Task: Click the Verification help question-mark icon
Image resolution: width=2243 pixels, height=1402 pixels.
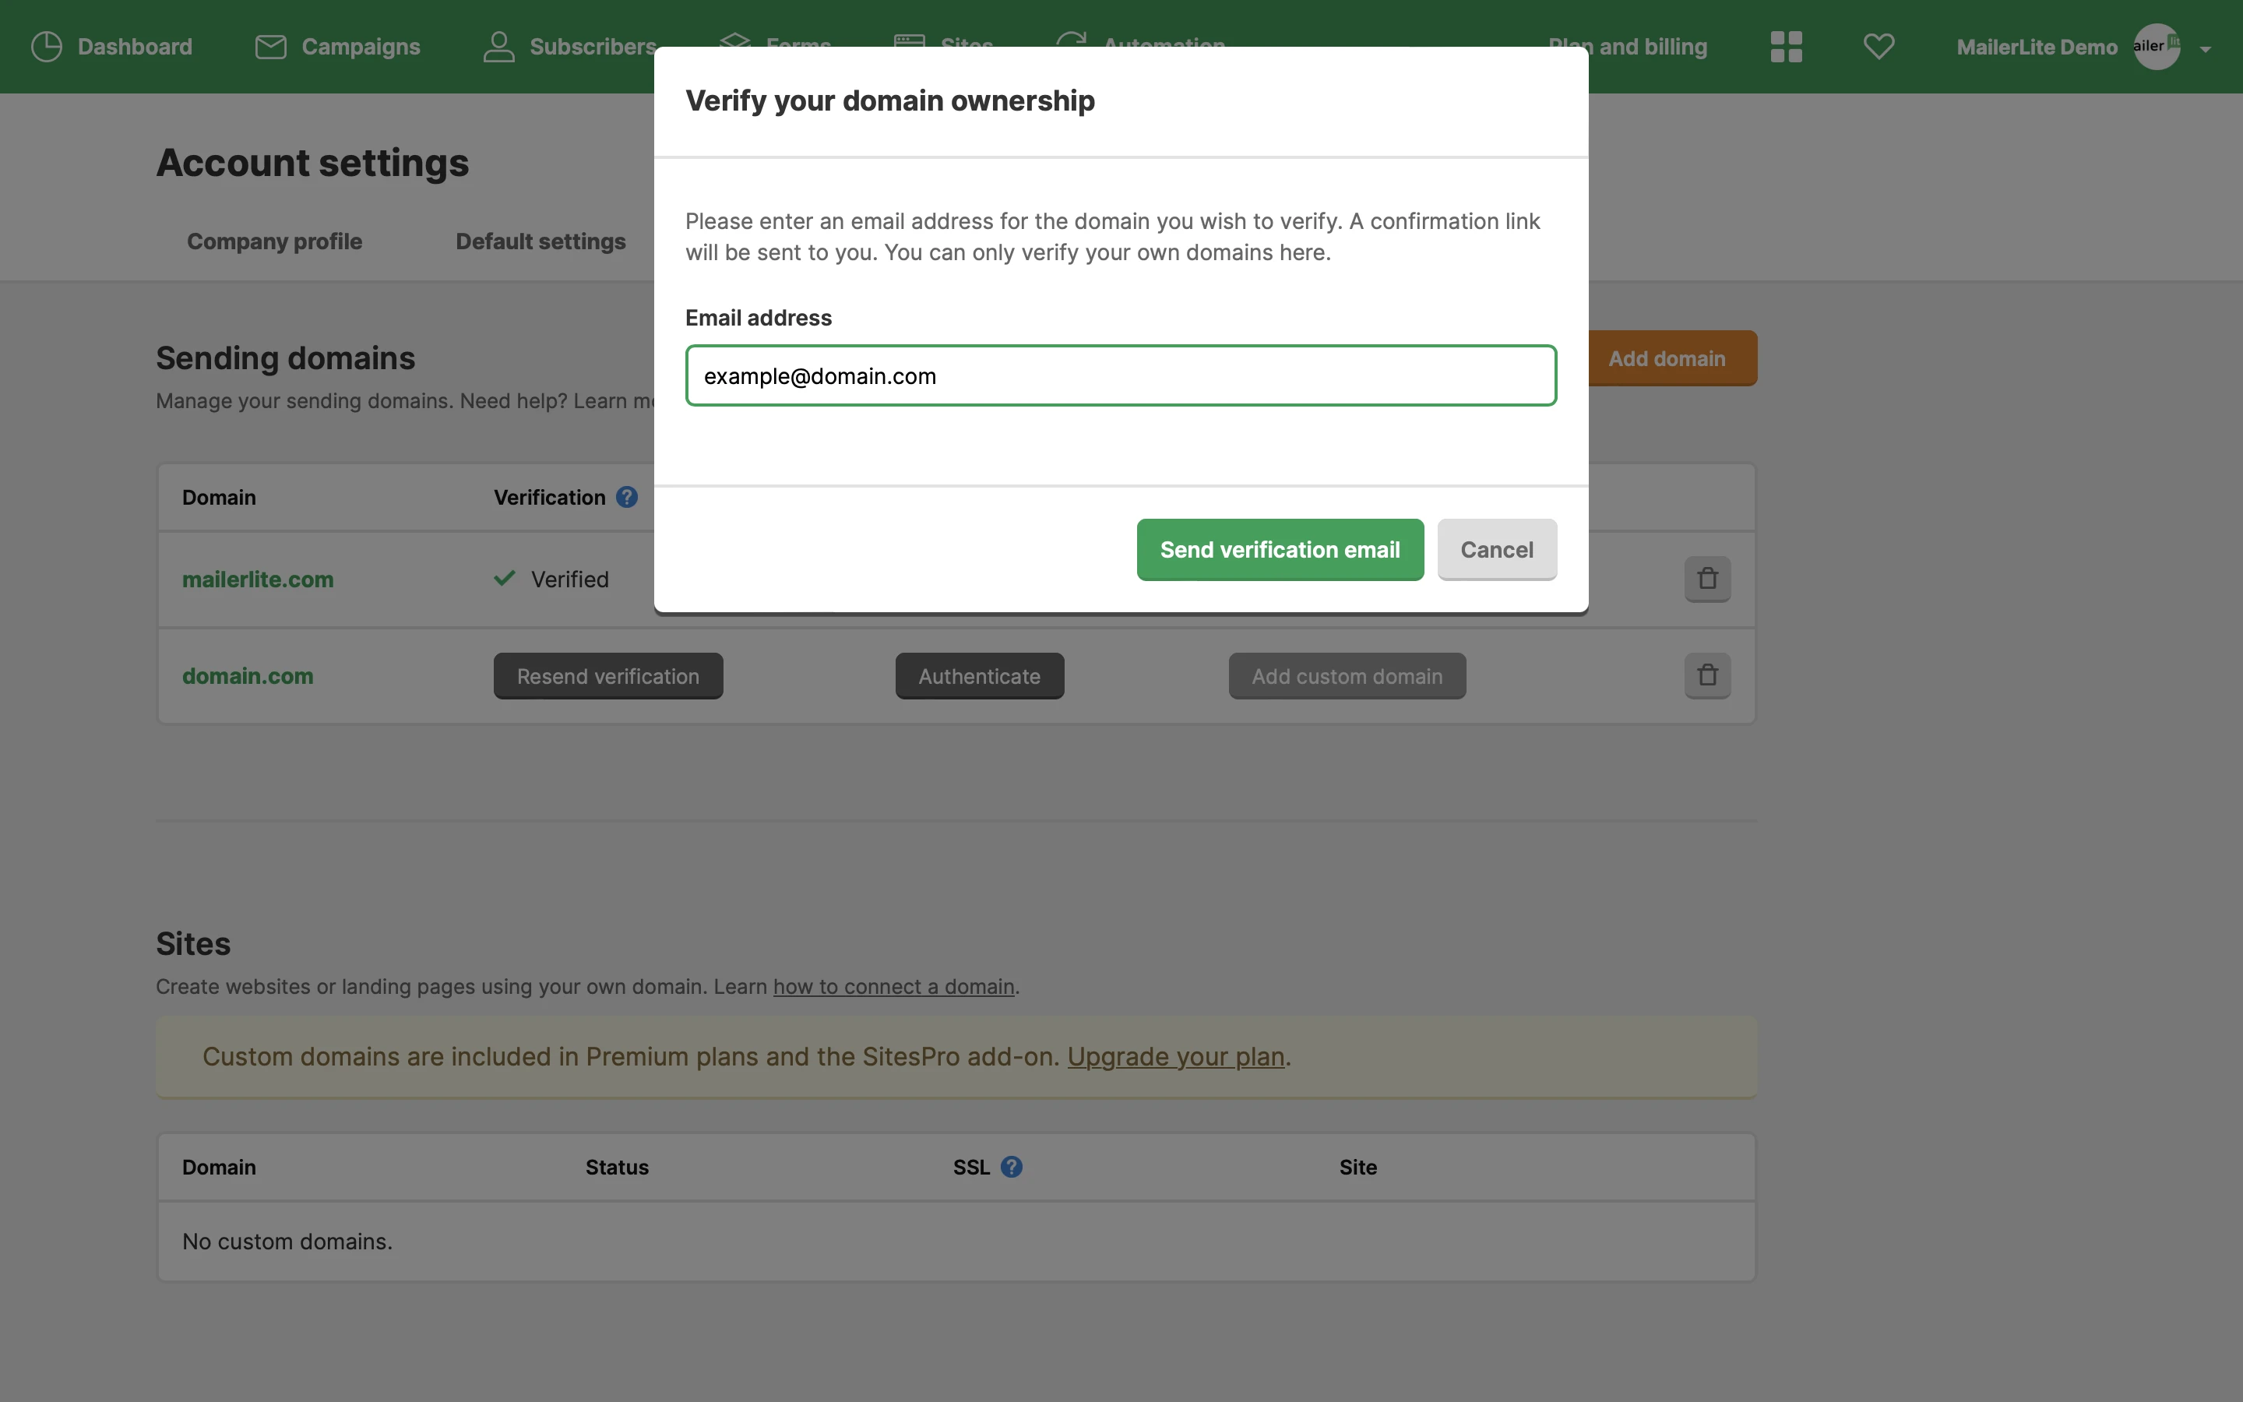Action: click(626, 497)
